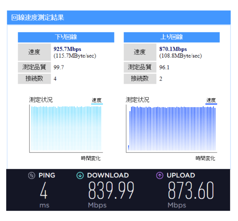
Task: Click the 接続数 label cell under 下り回線
Action: (34, 79)
